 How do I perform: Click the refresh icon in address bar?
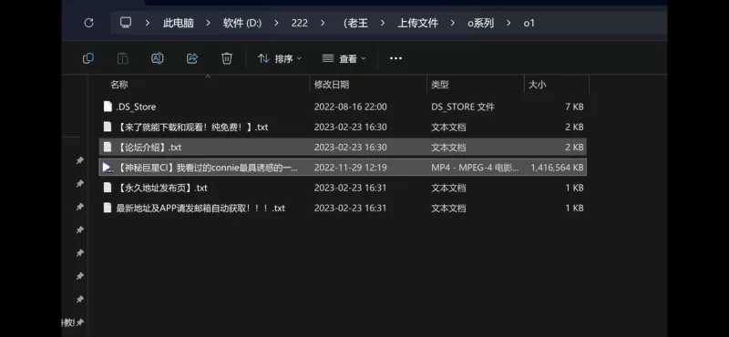[x=88, y=23]
